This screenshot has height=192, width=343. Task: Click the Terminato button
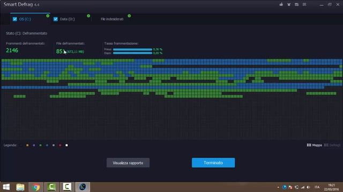[213, 163]
